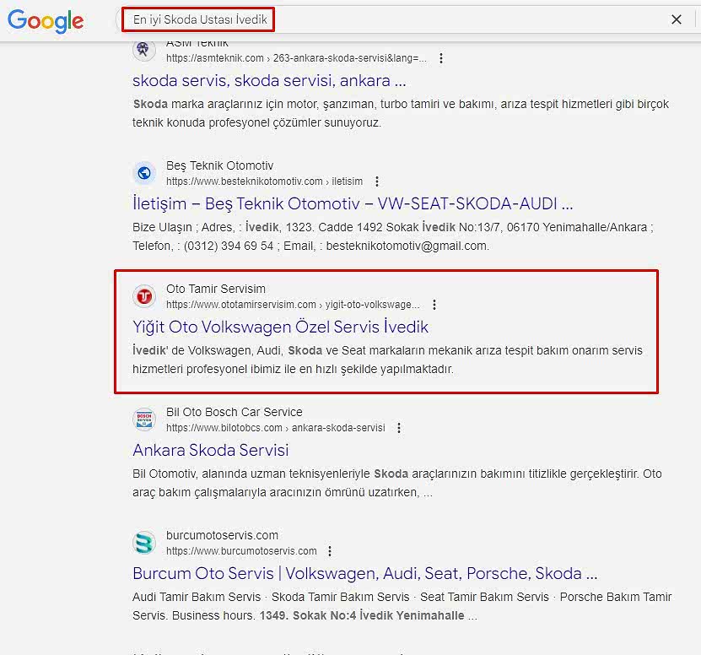Click the 'Oto Tamir Servisim' site name
The width and height of the screenshot is (701, 655).
tap(215, 289)
